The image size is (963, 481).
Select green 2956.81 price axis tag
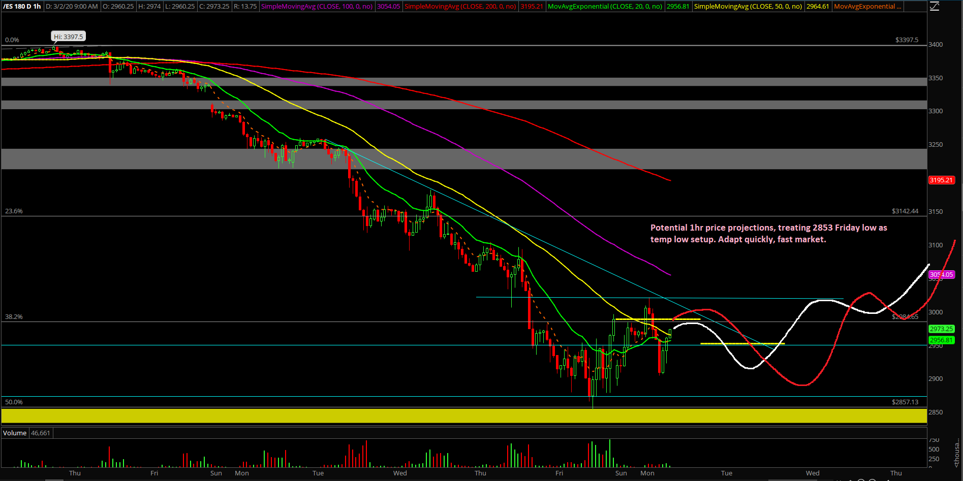[x=942, y=340]
